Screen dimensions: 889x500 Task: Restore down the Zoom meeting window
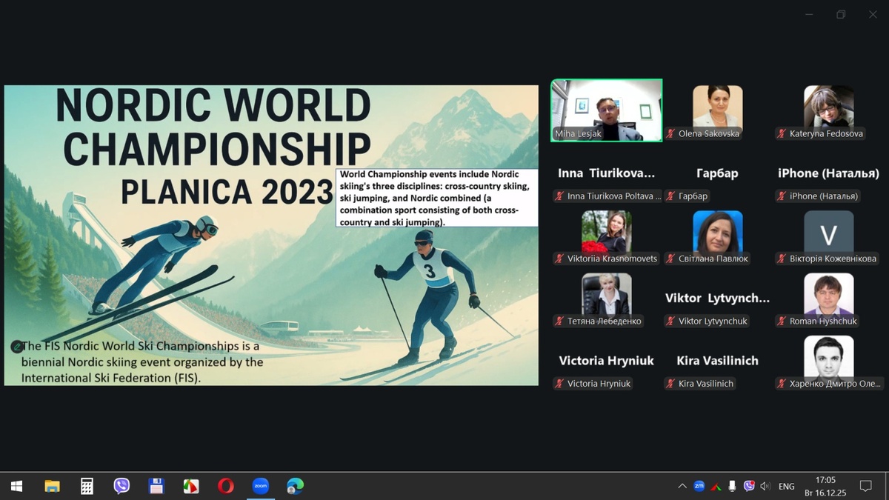click(841, 15)
